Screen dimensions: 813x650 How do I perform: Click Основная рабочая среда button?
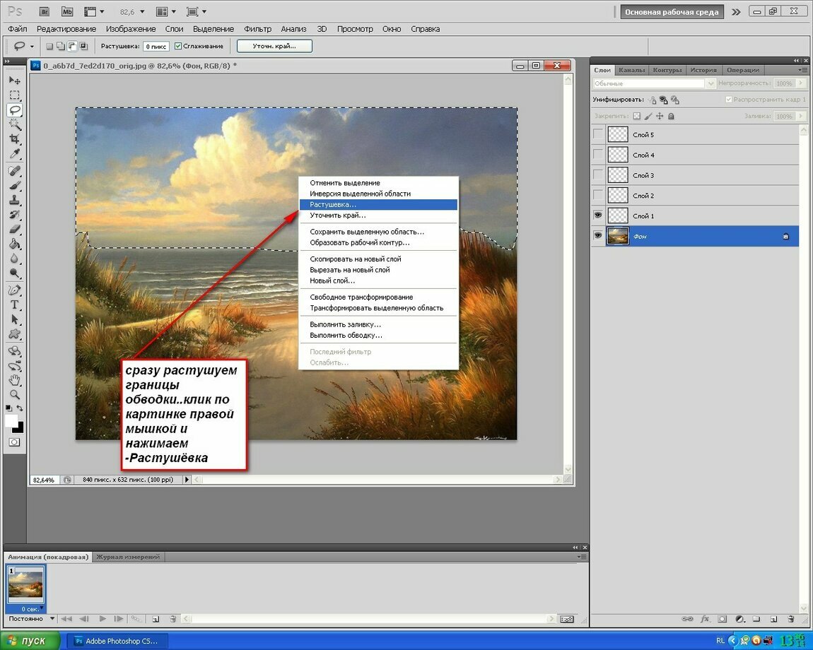[672, 12]
